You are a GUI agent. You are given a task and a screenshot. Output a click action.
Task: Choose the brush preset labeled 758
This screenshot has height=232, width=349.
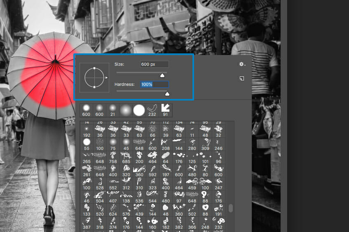click(113, 158)
